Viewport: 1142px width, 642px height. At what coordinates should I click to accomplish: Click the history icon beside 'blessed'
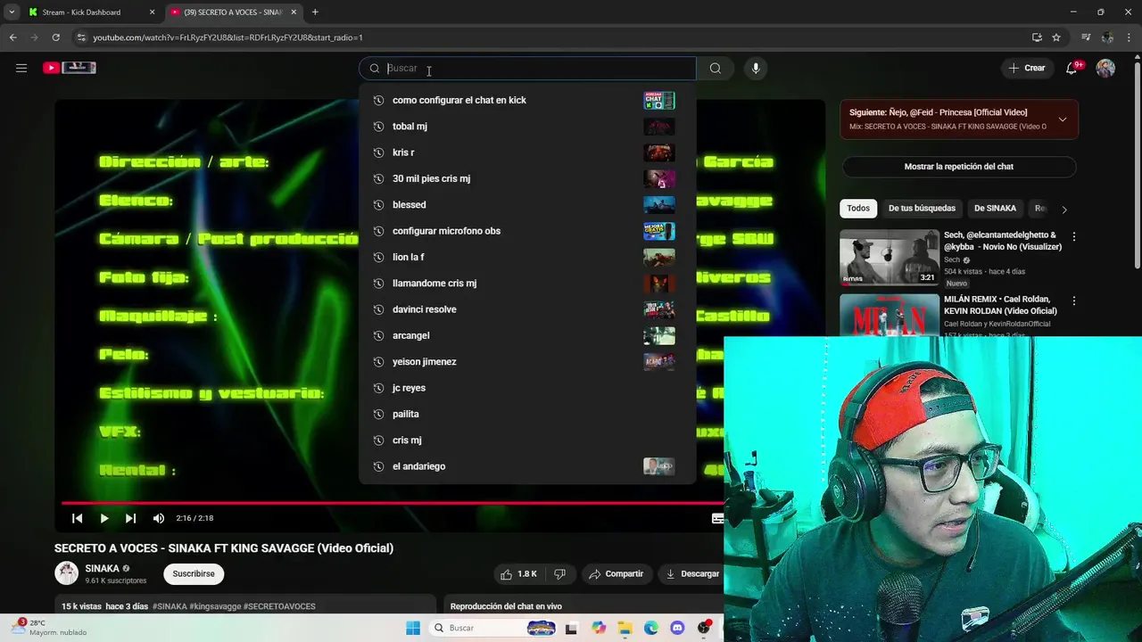[x=378, y=204]
